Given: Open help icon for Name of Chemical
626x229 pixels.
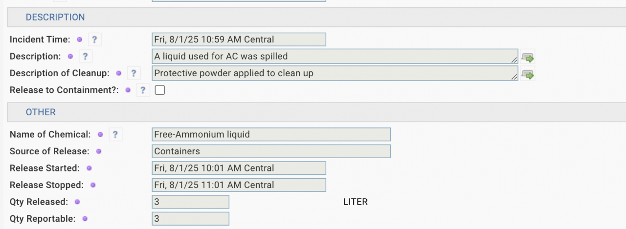Looking at the screenshot, I should [115, 134].
